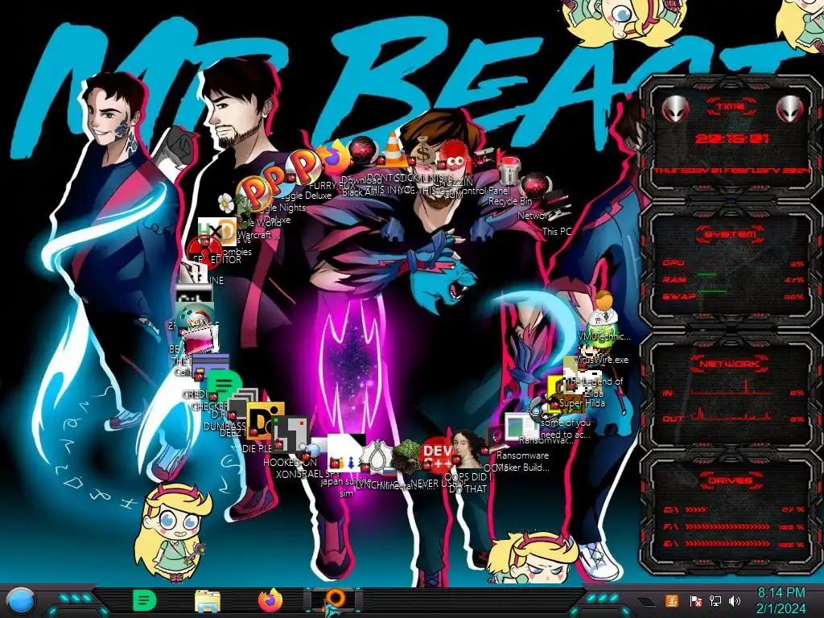Select the DEV C++ red desktop icon

point(437,455)
